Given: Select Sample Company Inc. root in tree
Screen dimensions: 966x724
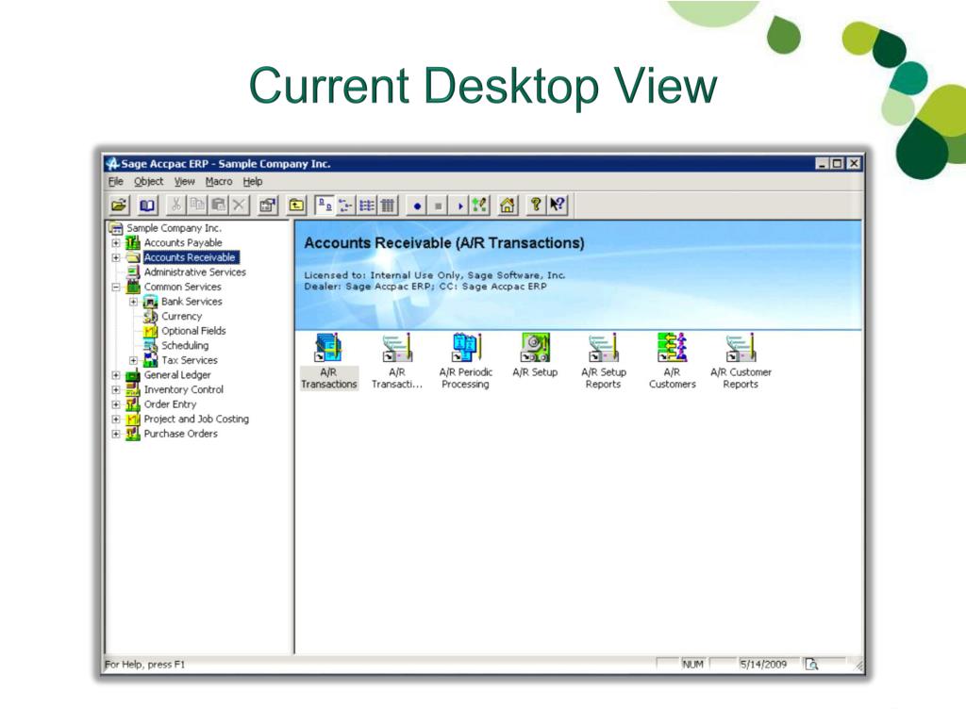Looking at the screenshot, I should [x=174, y=228].
